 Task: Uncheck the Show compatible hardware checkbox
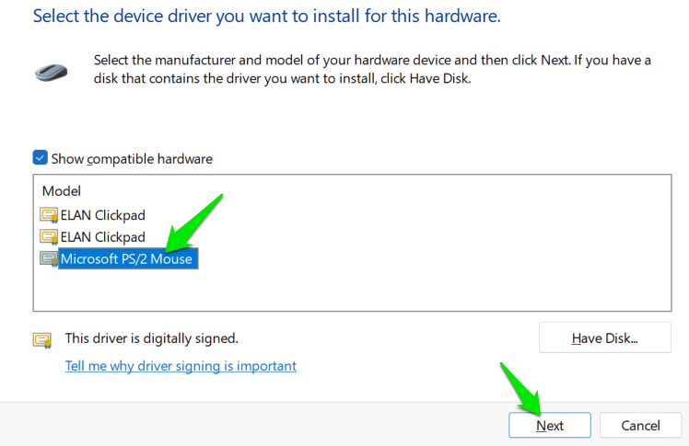click(40, 158)
